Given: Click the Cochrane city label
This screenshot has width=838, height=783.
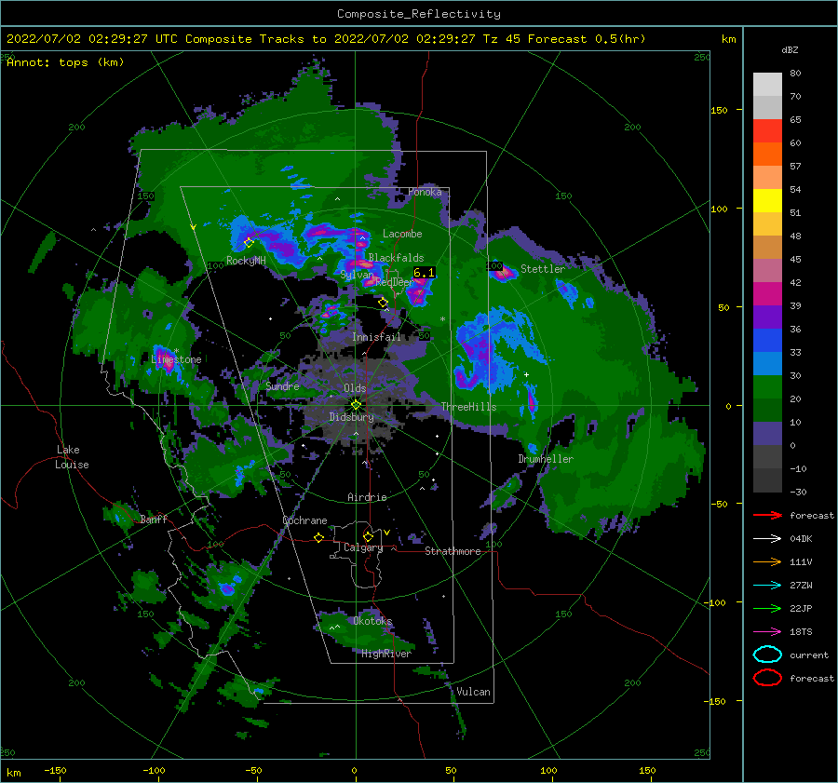Looking at the screenshot, I should pos(304,520).
